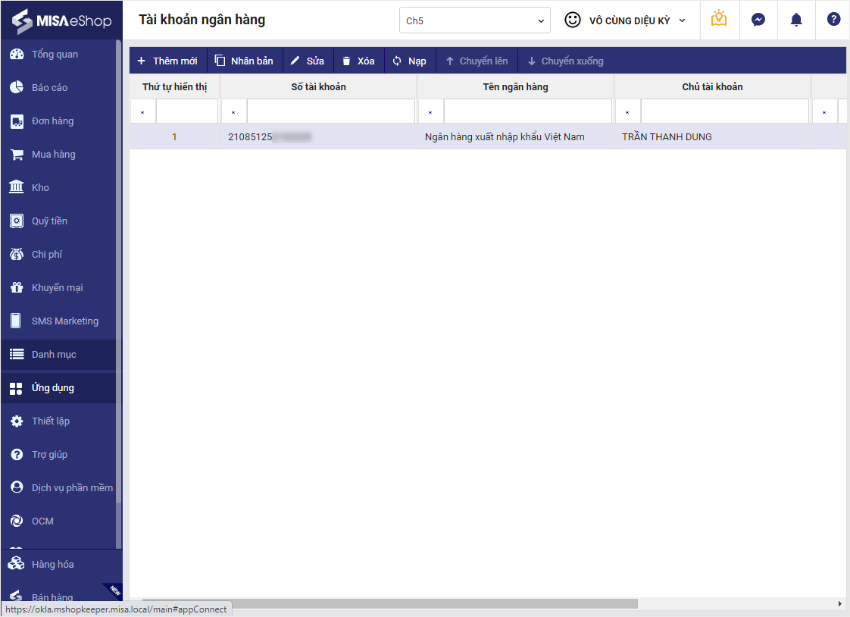The image size is (850, 617).
Task: Click the horizontal scrollbar right arrow
Action: (840, 603)
